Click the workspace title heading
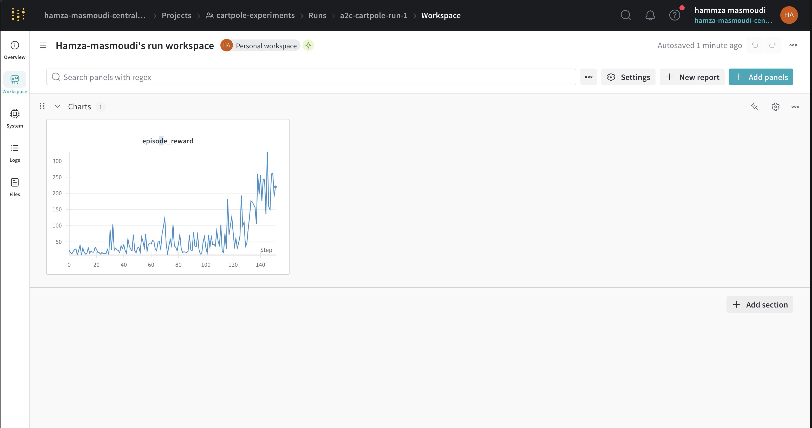Image resolution: width=812 pixels, height=428 pixels. click(x=135, y=46)
